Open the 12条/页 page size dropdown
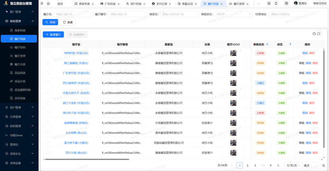Screen dimensions: 329x171 point(292,165)
